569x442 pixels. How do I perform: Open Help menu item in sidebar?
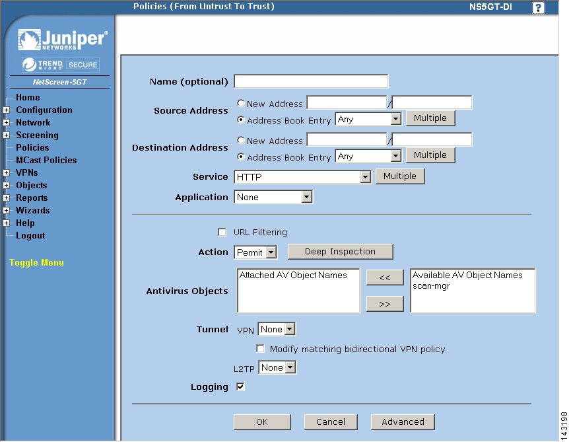[x=25, y=223]
